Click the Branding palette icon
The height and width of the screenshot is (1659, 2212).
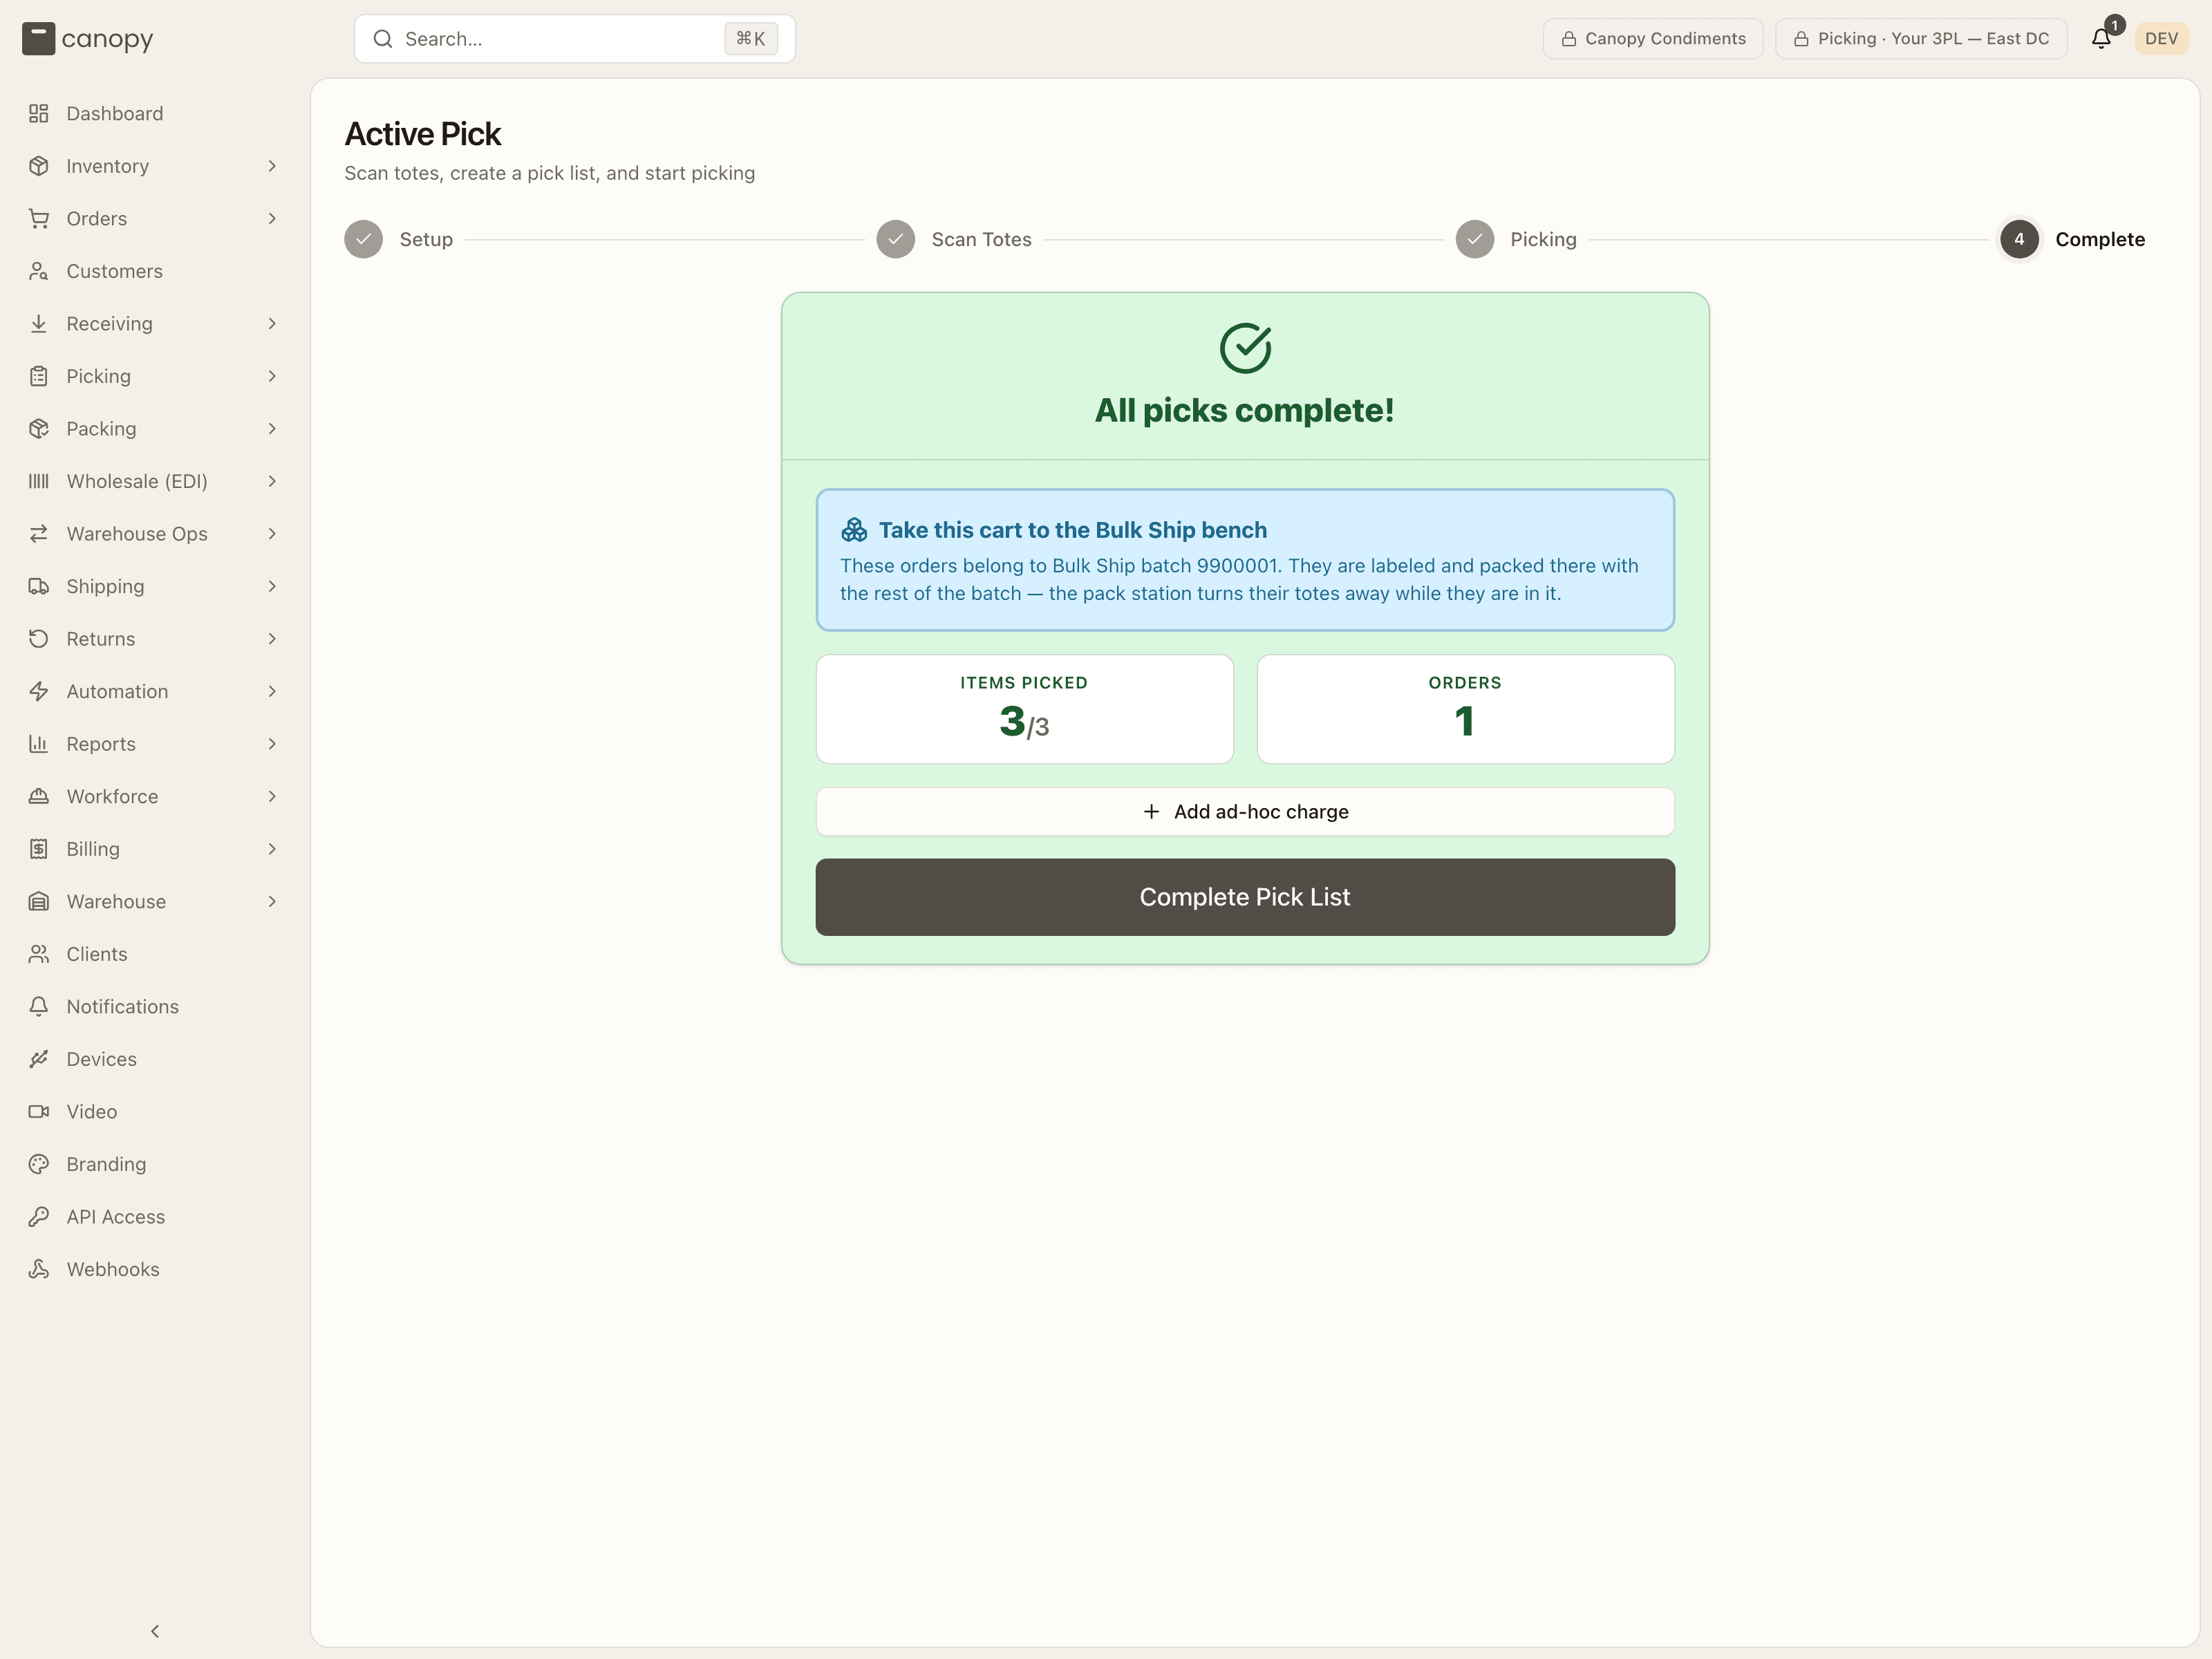click(x=38, y=1164)
